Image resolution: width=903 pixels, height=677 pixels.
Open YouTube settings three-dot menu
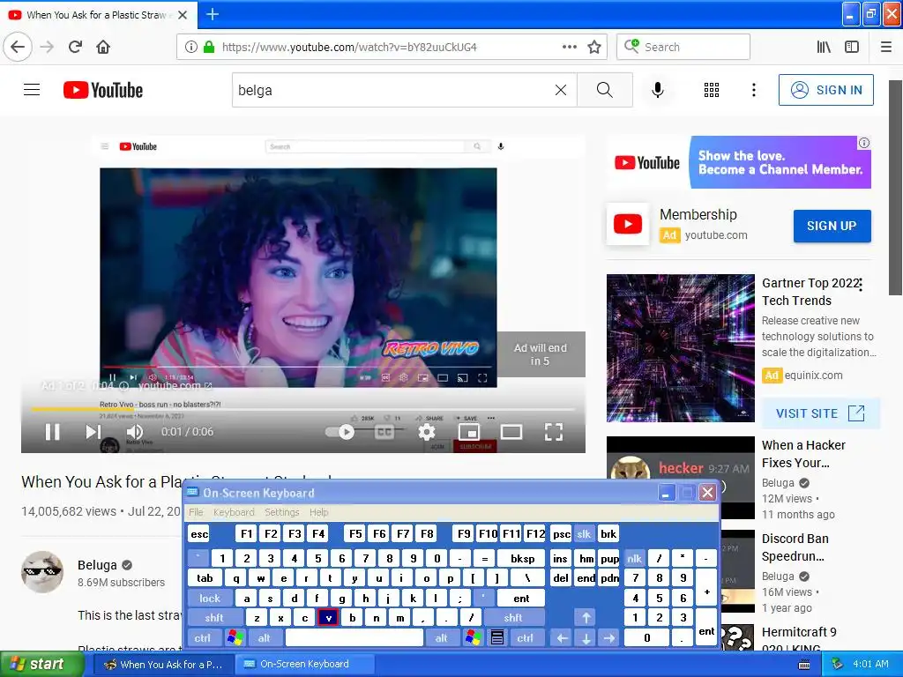tap(754, 90)
